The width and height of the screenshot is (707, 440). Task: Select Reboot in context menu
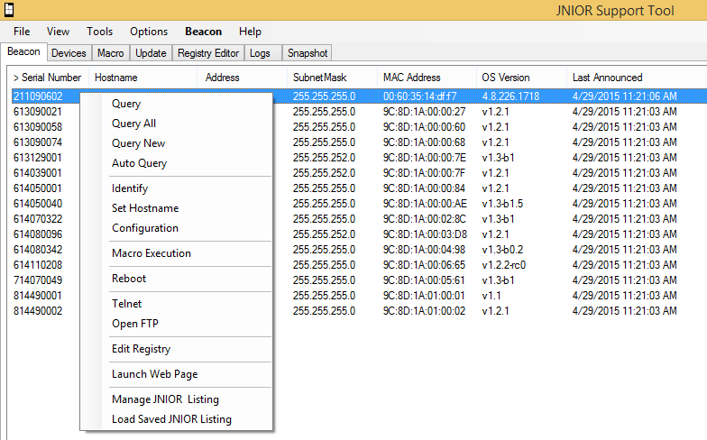point(177,279)
